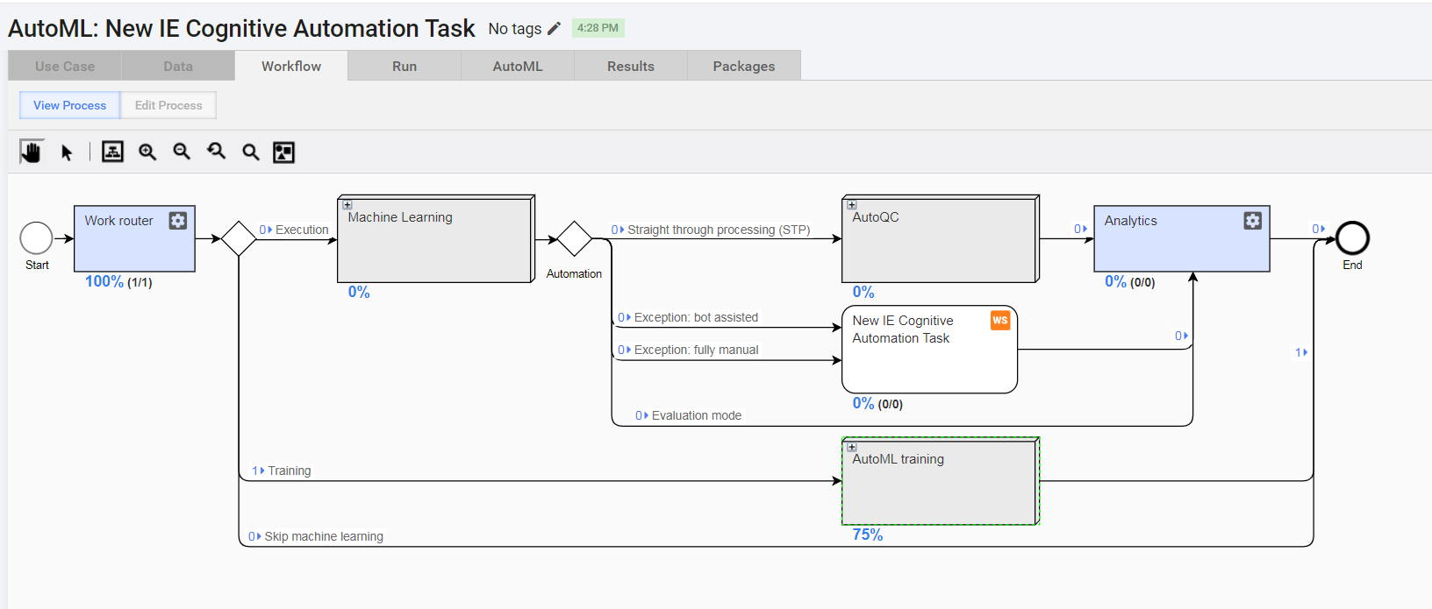The height and width of the screenshot is (609, 1432).
Task: Click the orange WS badge icon
Action: (1000, 321)
